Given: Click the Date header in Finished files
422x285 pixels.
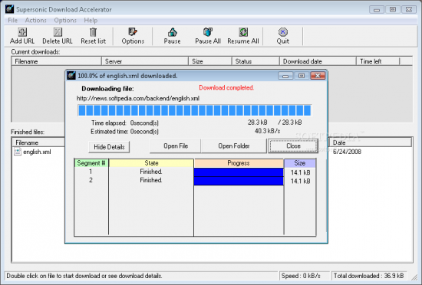Looking at the screenshot, I should (371, 142).
